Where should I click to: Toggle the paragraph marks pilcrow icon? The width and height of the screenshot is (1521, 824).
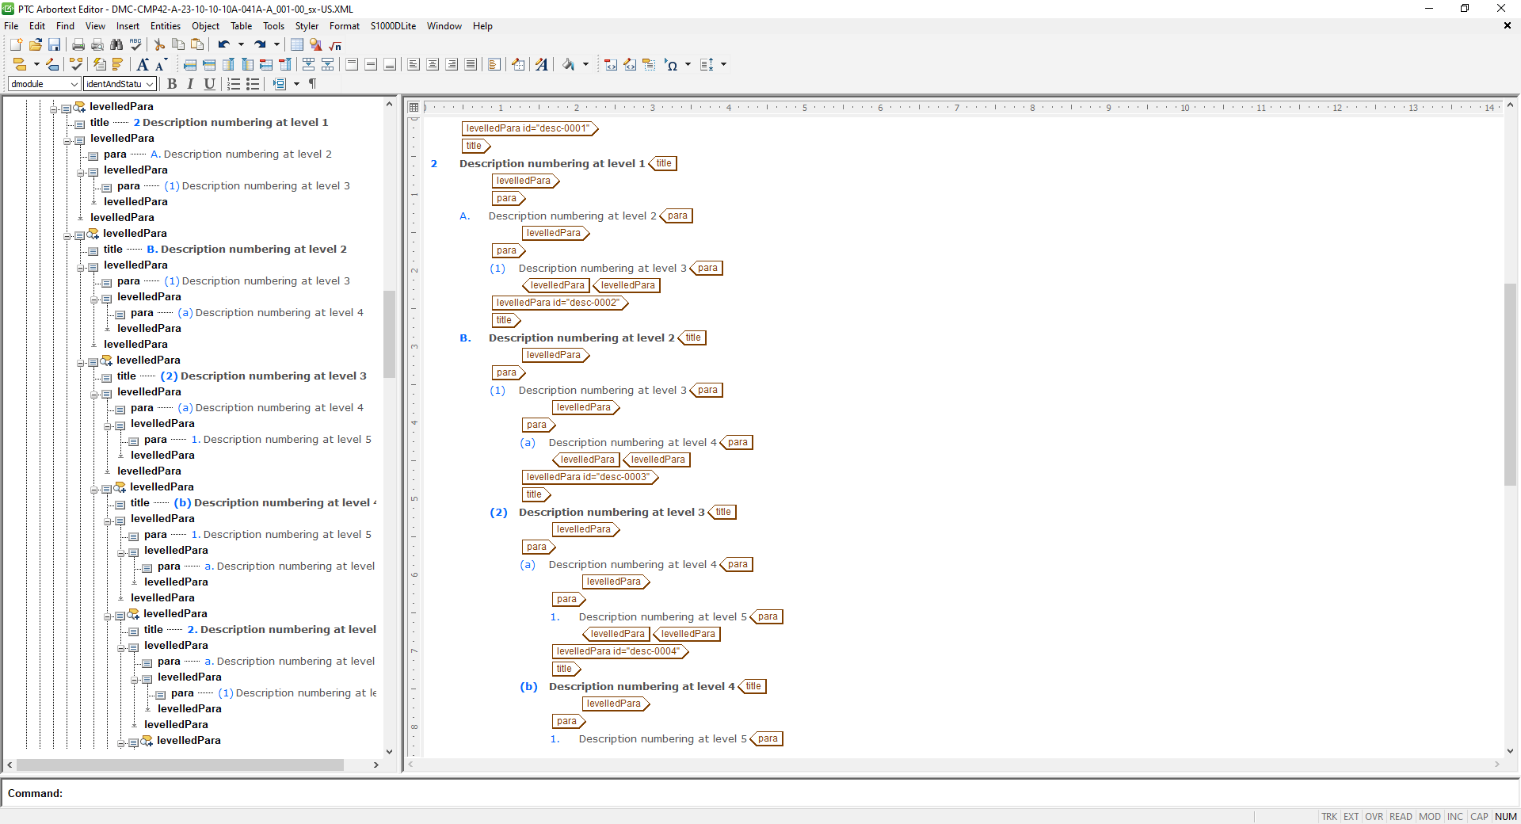(312, 84)
